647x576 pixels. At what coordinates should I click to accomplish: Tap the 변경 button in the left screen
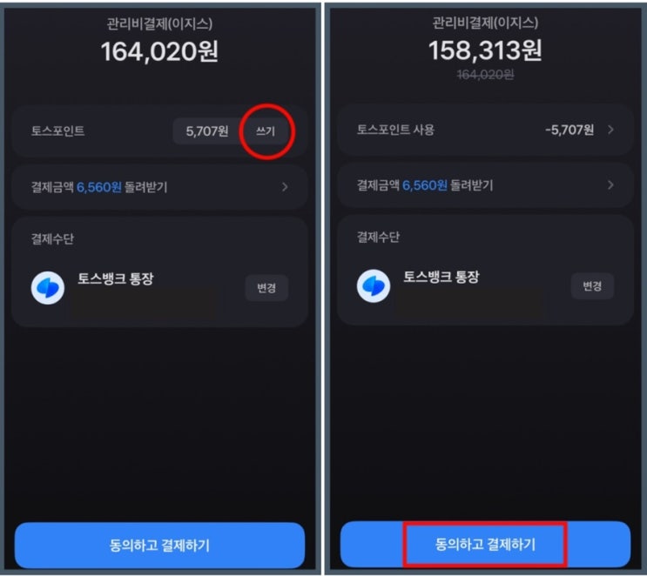tap(266, 288)
